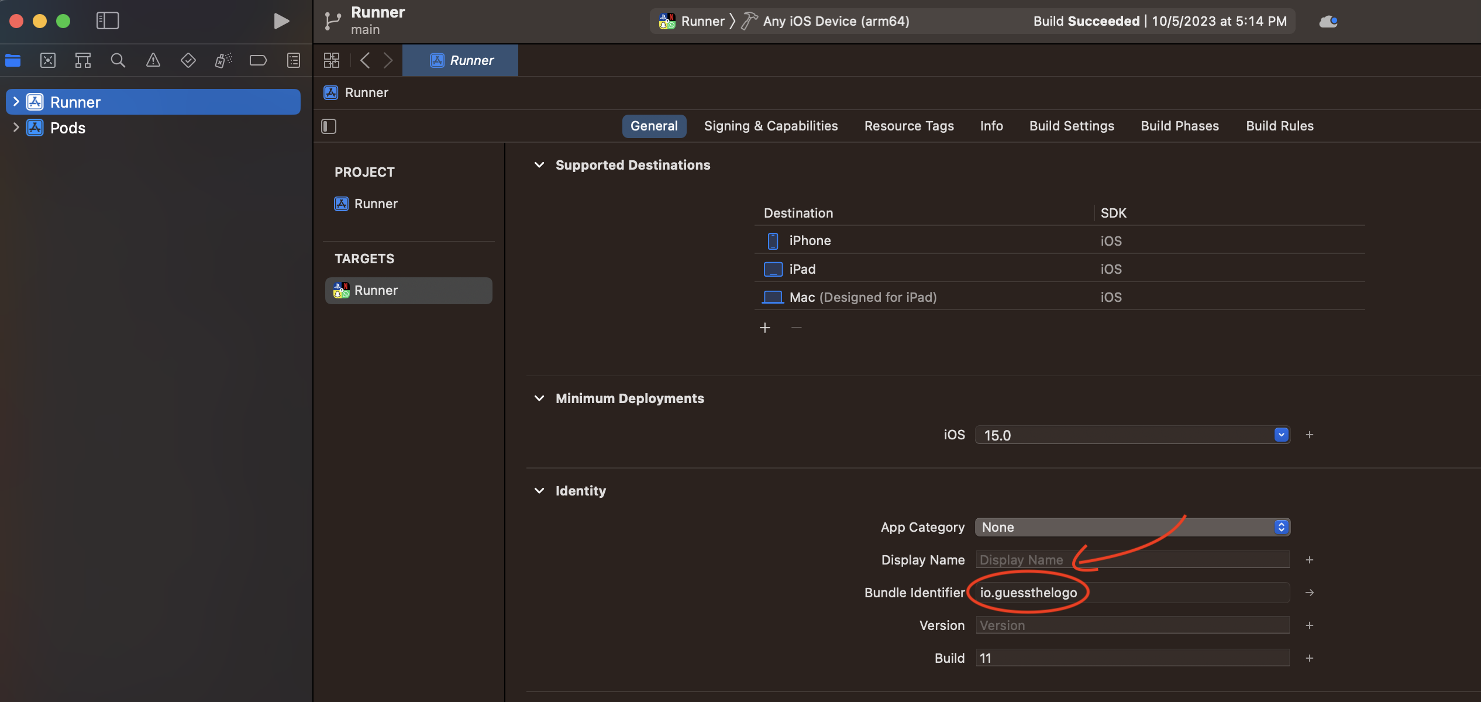The image size is (1481, 702).
Task: Select the iPhone destination row
Action: [1059, 240]
